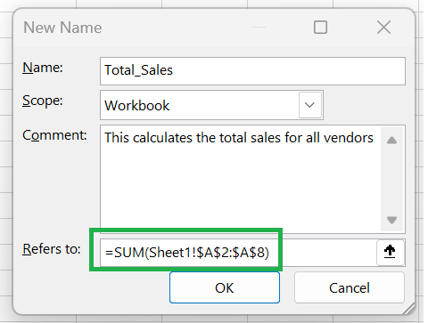The height and width of the screenshot is (323, 428).
Task: Click the Comment scrollbar down arrow
Action: click(392, 220)
